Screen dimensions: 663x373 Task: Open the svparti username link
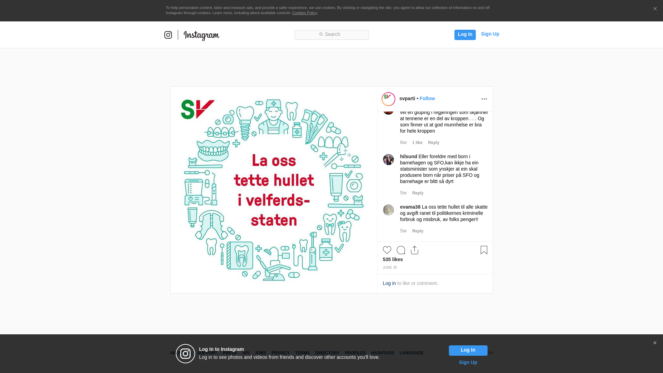[407, 98]
